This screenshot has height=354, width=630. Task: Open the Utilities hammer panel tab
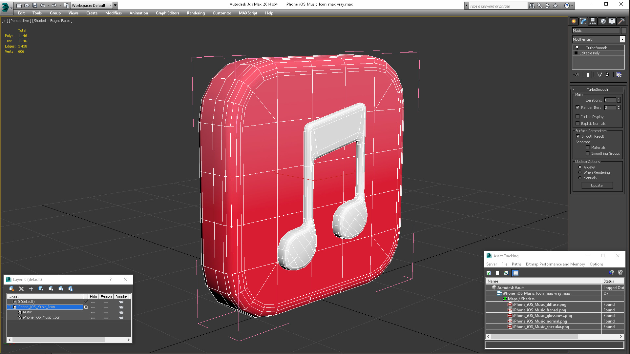click(621, 21)
